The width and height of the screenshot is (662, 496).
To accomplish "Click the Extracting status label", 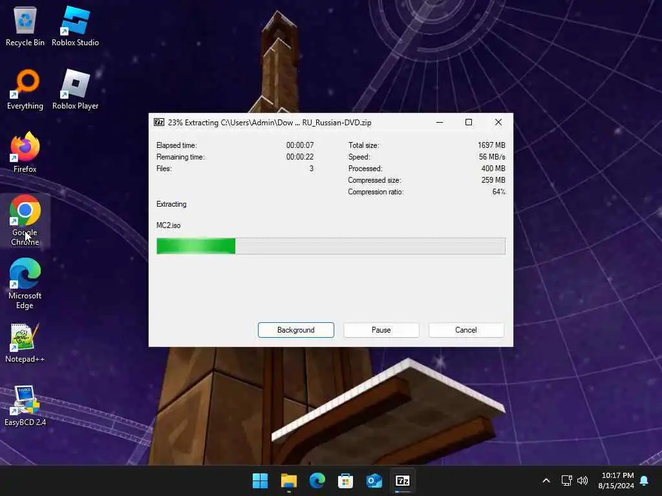I will click(x=171, y=204).
